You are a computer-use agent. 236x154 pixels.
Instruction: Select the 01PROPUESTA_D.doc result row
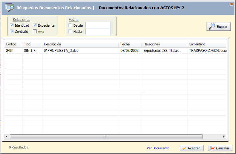click(x=61, y=51)
